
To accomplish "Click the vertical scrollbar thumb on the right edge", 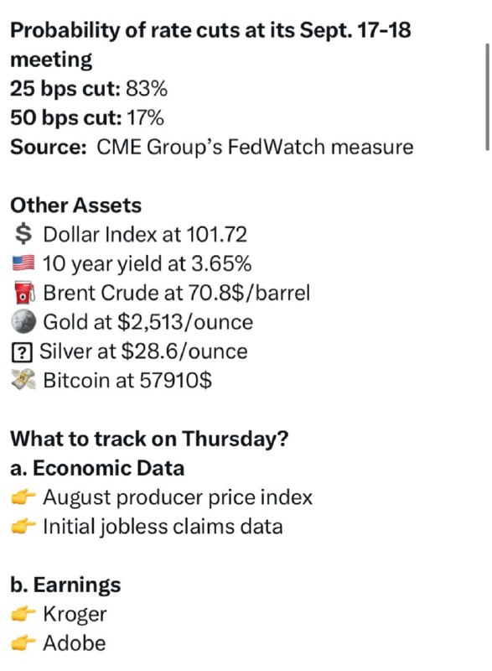I will (x=487, y=96).
